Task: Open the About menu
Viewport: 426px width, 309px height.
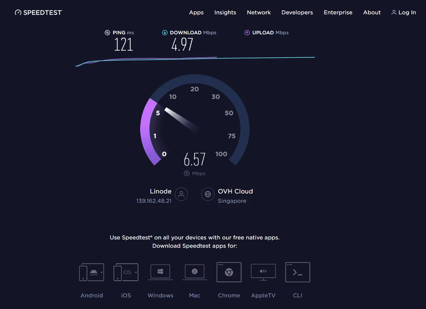Action: coord(372,12)
